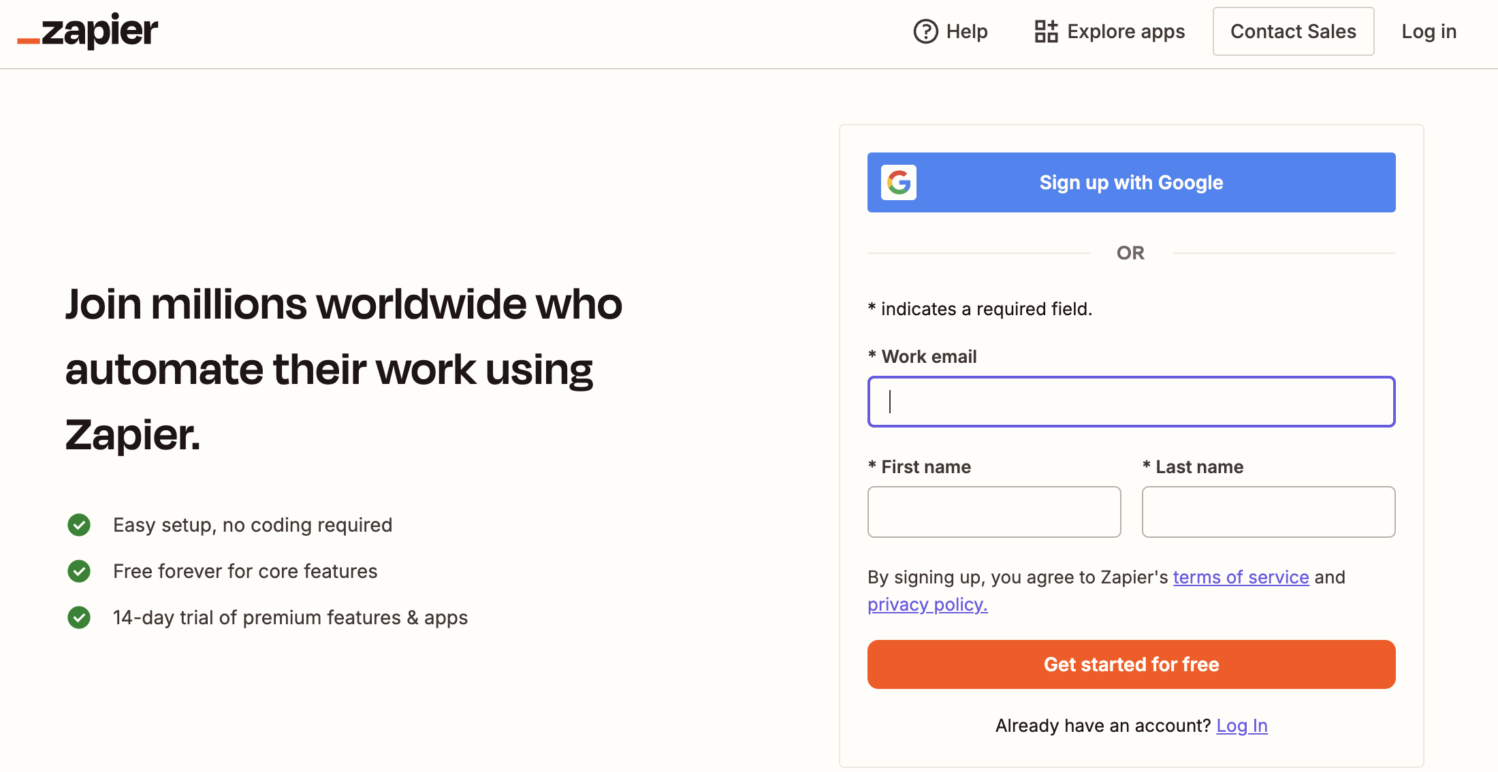1498x772 pixels.
Task: Follow the Log In link below form
Action: (x=1242, y=726)
